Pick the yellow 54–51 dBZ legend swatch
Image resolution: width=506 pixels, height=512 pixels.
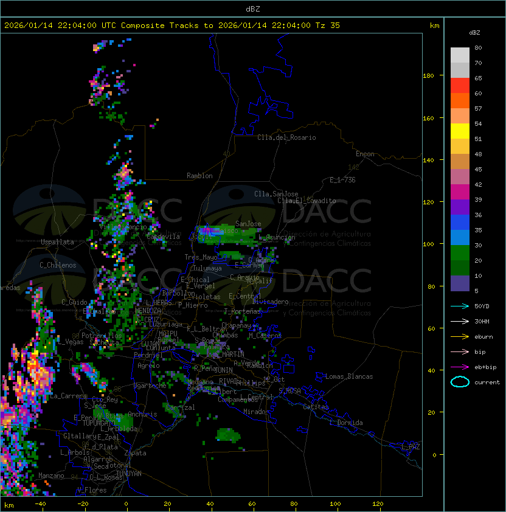tap(460, 131)
